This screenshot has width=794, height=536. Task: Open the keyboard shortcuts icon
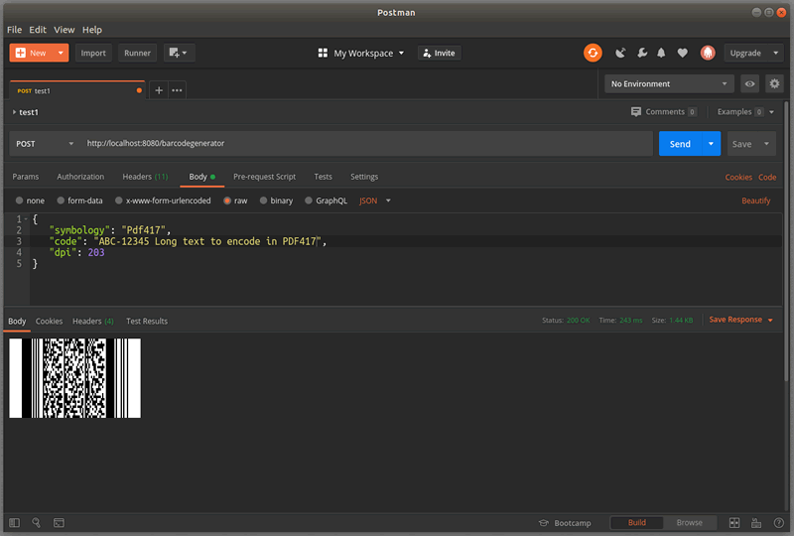point(756,523)
